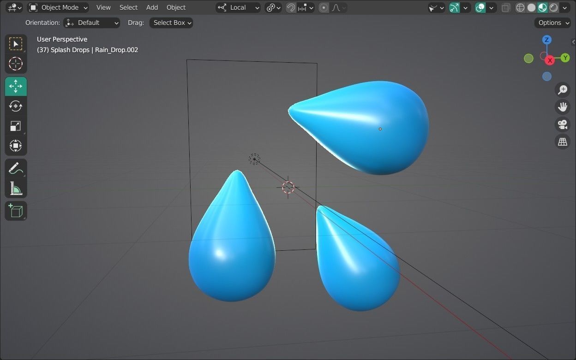Click the pan hand viewport icon

(562, 107)
